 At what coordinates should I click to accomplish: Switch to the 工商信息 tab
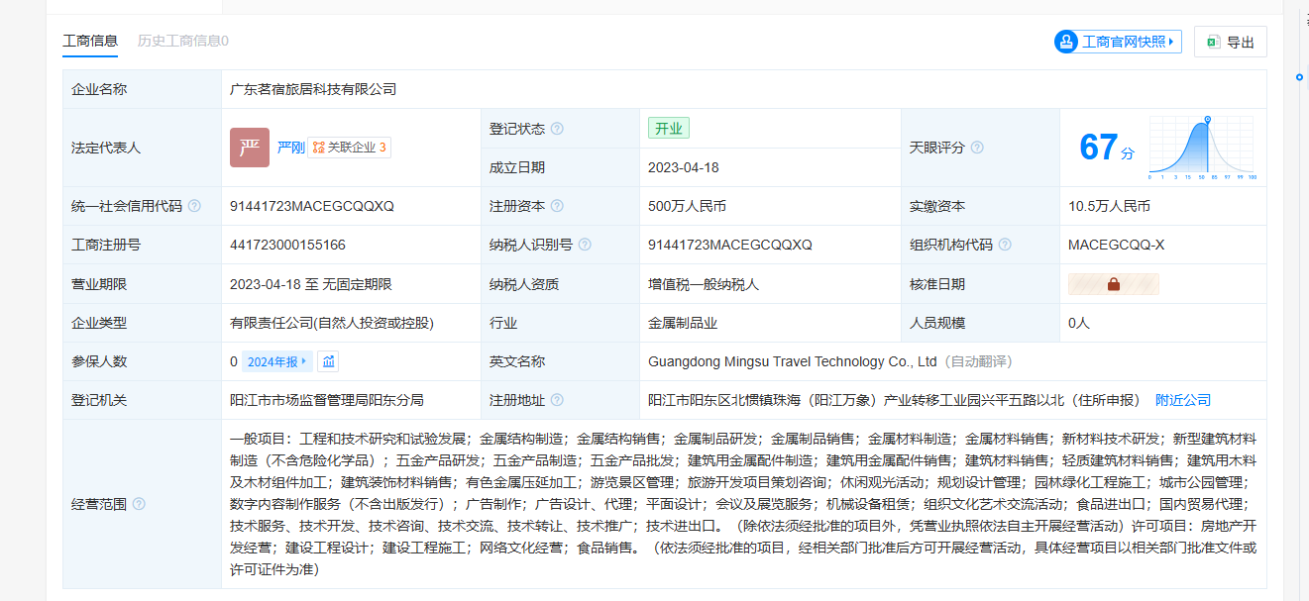click(90, 42)
